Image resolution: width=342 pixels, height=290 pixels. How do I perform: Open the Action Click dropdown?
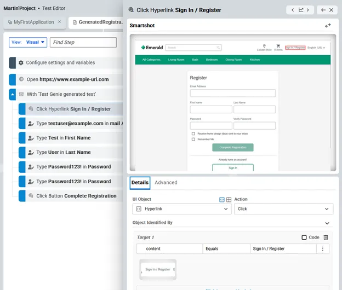(283, 209)
